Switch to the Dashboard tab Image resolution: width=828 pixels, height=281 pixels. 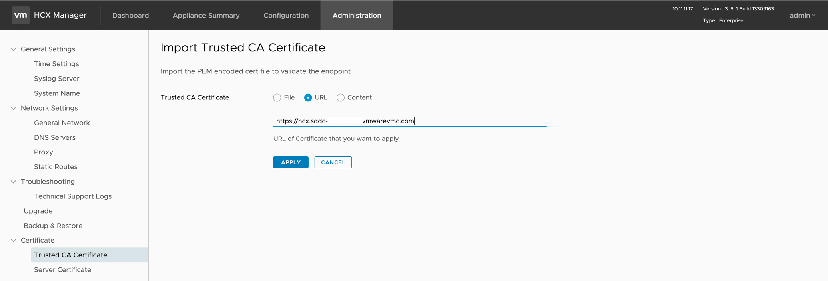[x=130, y=15]
